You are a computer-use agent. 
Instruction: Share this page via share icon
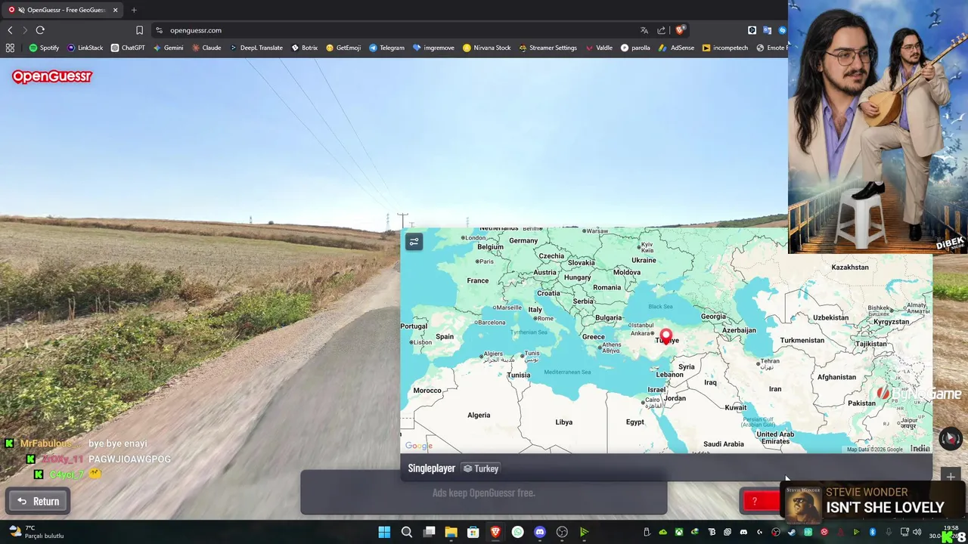point(661,30)
